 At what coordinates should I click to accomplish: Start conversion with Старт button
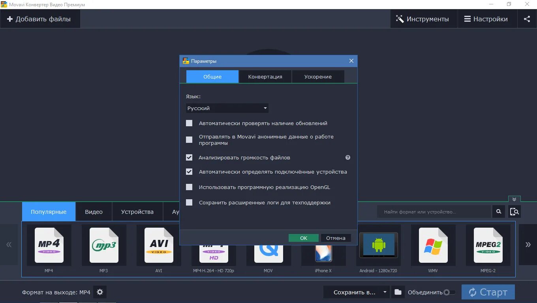click(488, 292)
